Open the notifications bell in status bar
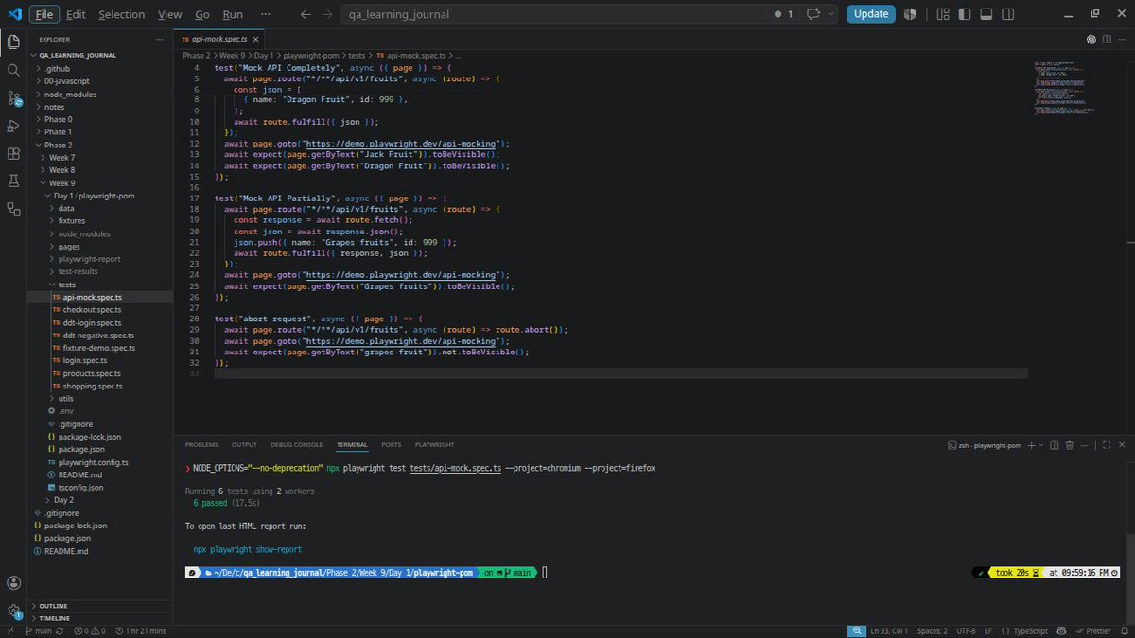The image size is (1135, 638). coord(1123,630)
